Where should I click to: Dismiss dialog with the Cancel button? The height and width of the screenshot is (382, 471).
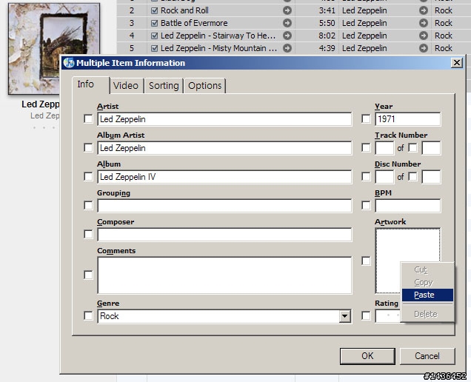[x=427, y=356]
